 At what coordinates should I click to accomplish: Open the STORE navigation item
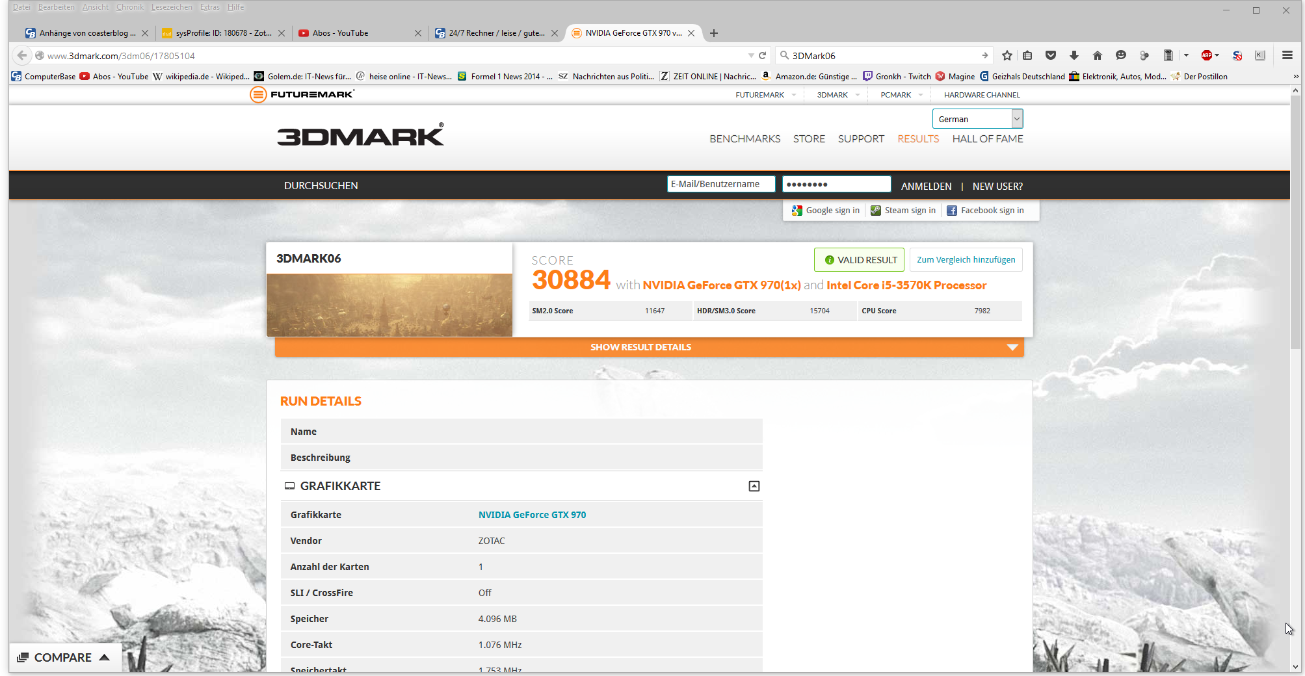point(809,139)
